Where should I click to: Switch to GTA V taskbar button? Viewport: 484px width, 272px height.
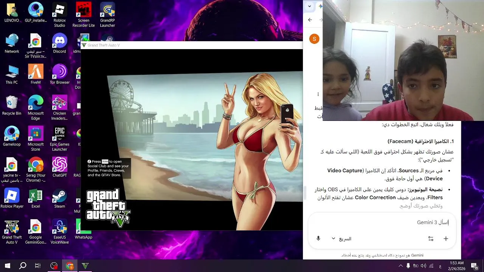coord(85,266)
